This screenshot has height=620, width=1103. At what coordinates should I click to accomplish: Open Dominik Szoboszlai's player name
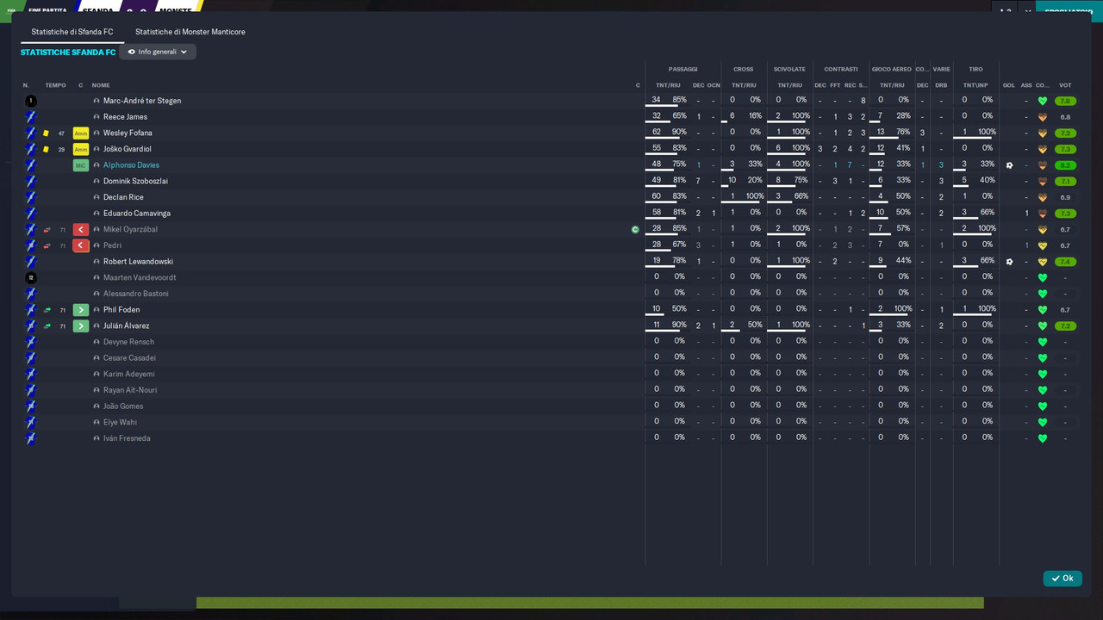pos(135,182)
